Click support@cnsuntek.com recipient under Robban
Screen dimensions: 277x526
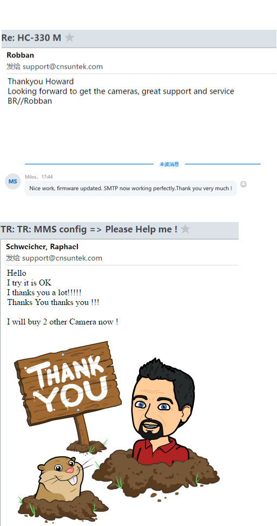[63, 67]
